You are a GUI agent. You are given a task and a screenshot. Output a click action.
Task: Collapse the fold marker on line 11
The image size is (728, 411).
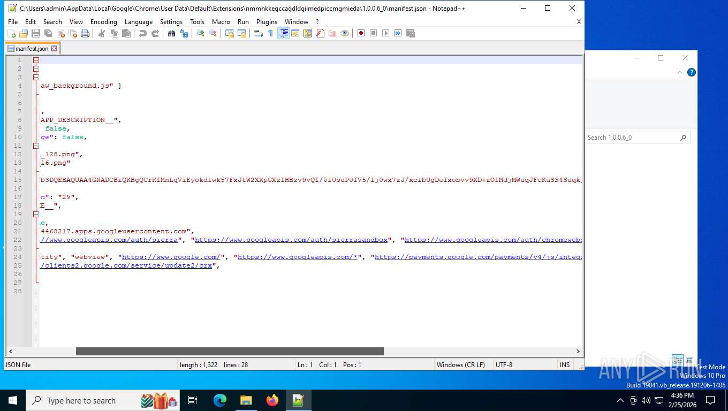pos(36,146)
